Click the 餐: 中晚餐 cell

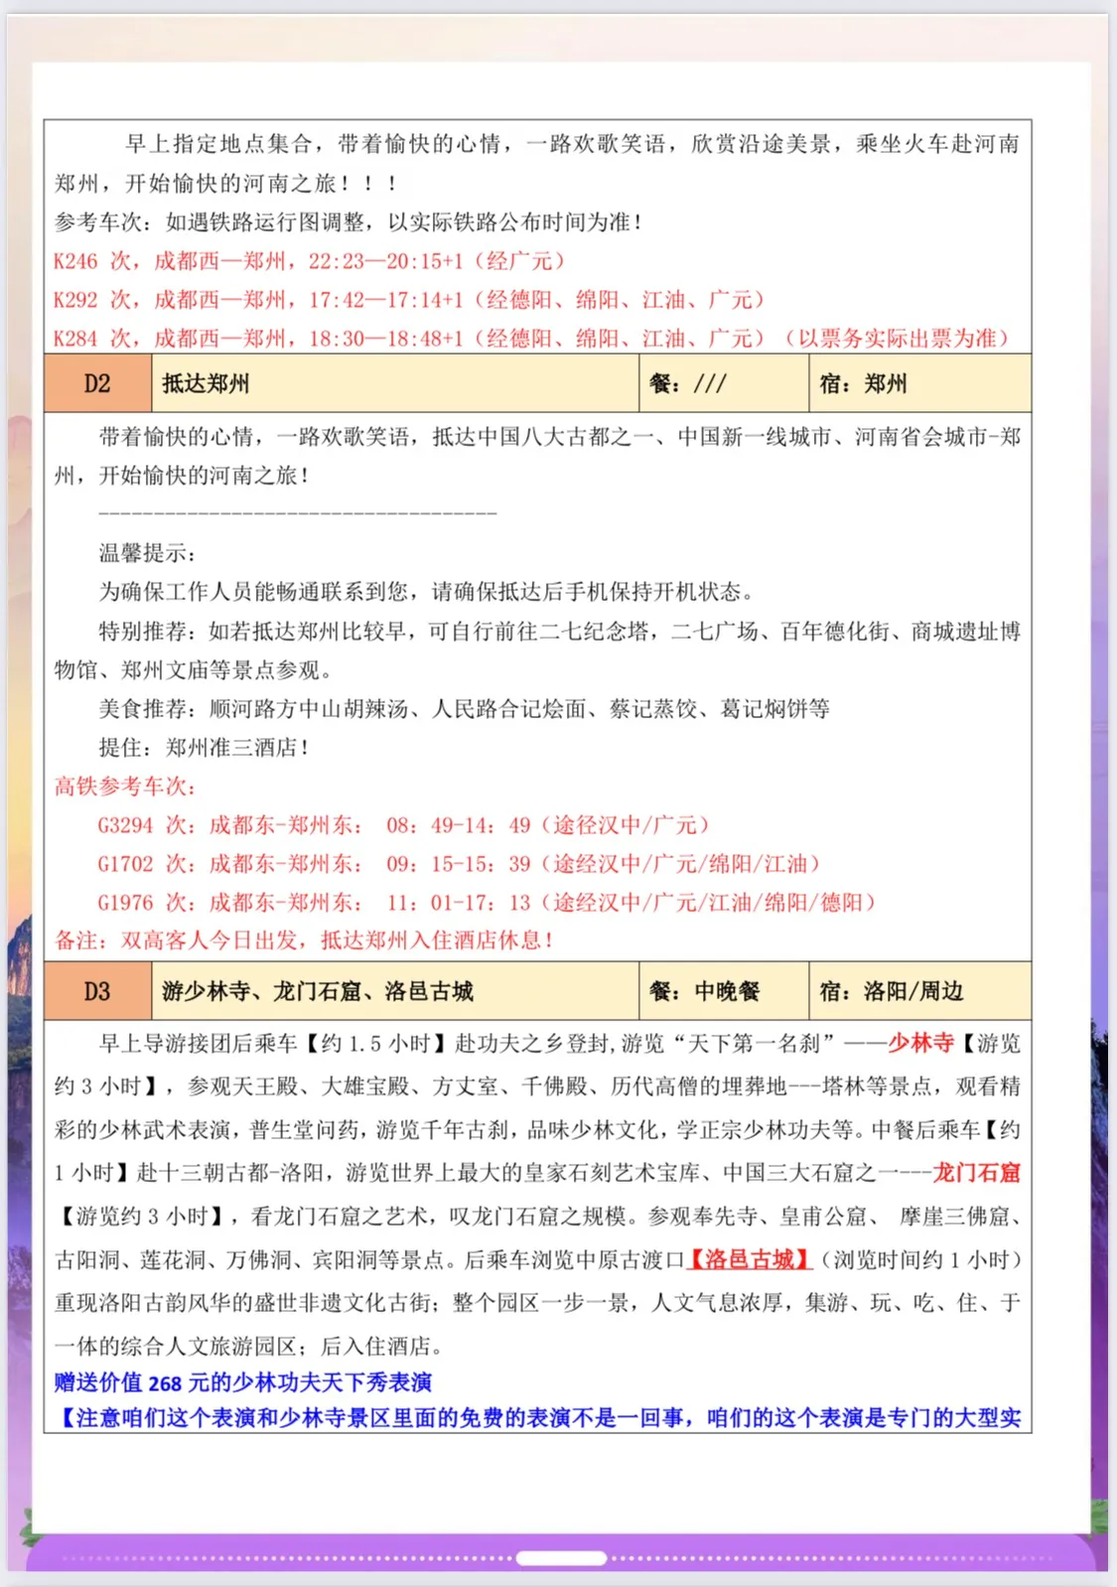724,991
